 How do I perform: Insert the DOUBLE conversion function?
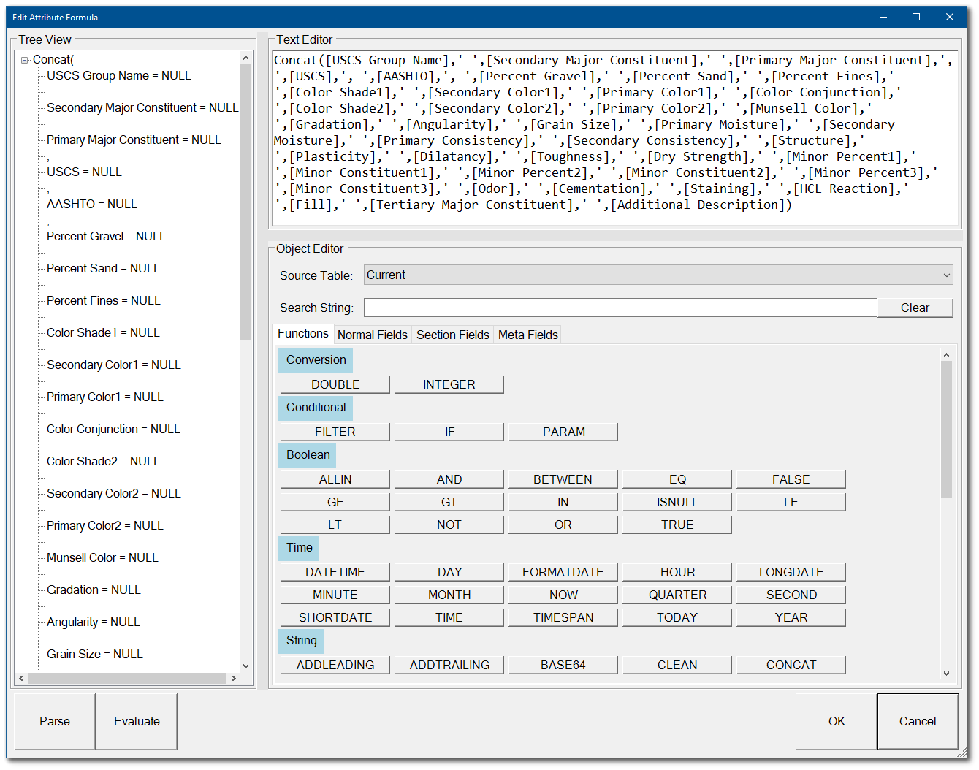[335, 384]
